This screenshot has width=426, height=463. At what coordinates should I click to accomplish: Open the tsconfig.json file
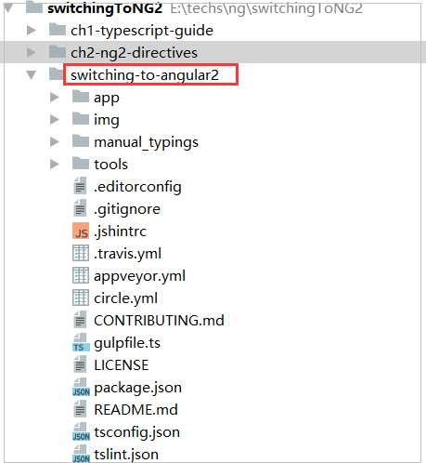click(x=136, y=432)
